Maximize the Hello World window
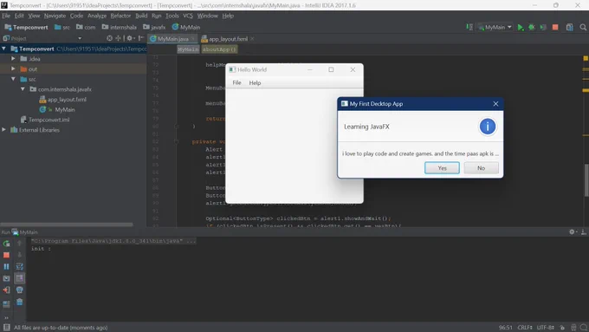The height and width of the screenshot is (332, 589). point(331,69)
